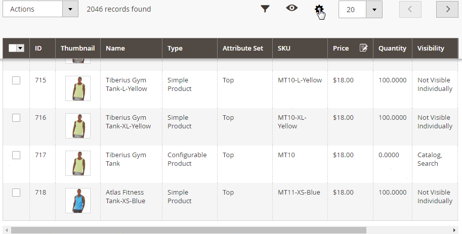462x234 pixels.
Task: Click the thumbnail of product 716
Action: [x=78, y=126]
